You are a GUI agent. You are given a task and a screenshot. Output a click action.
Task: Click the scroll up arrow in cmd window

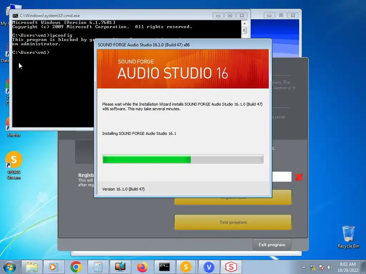[244, 24]
